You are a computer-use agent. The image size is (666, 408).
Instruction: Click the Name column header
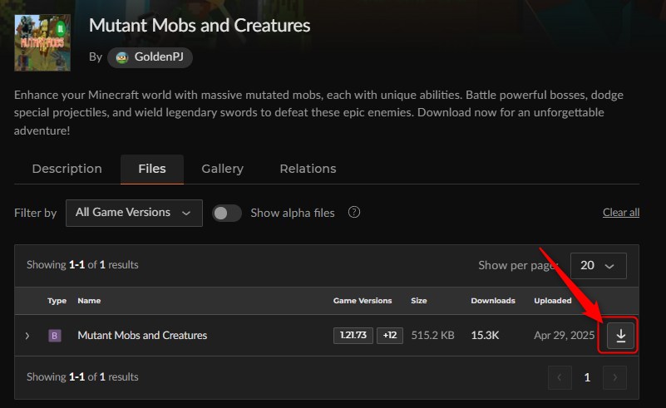(89, 301)
